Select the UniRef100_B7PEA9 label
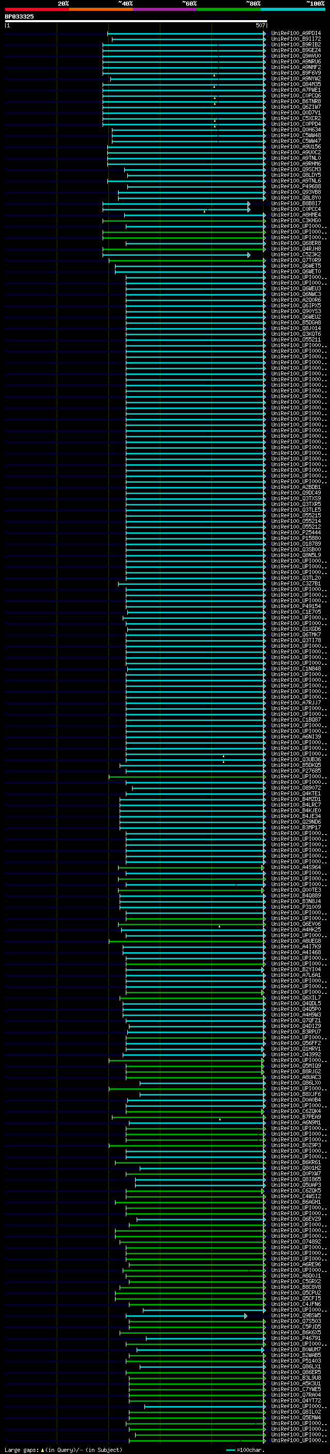Image resolution: width=330 pixels, height=1454 pixels. (x=296, y=1117)
